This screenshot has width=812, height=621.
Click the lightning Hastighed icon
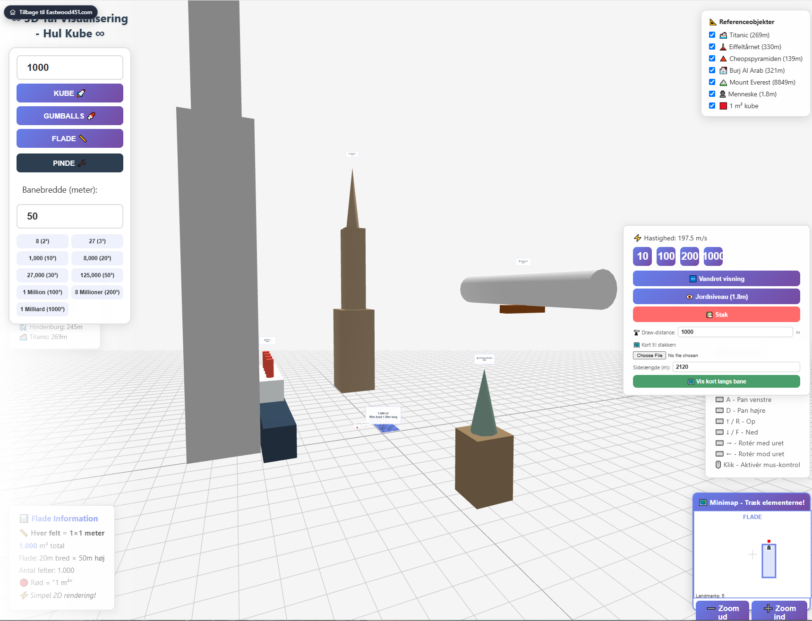[638, 238]
